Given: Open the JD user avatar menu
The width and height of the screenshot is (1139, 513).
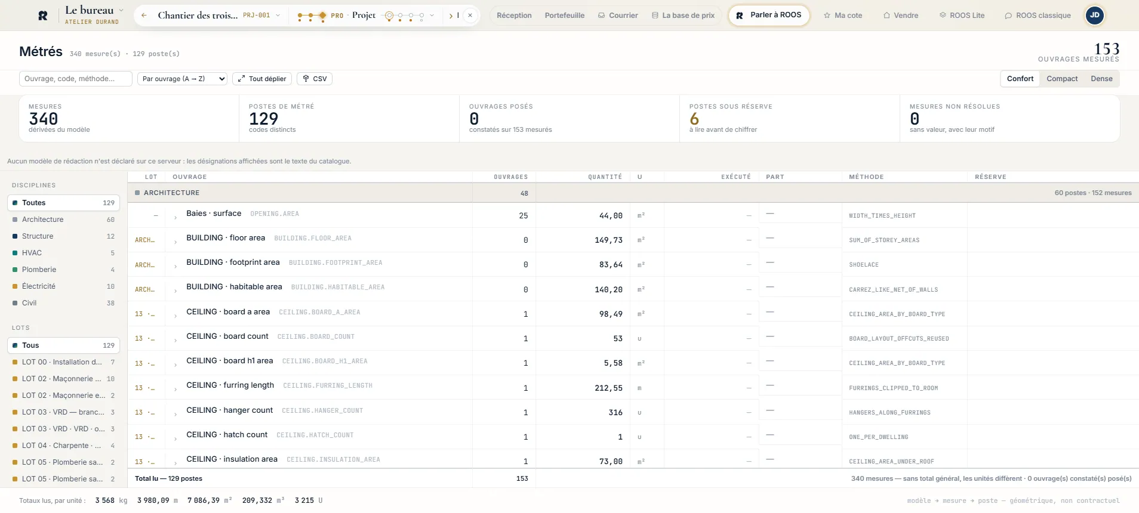Looking at the screenshot, I should [x=1095, y=16].
